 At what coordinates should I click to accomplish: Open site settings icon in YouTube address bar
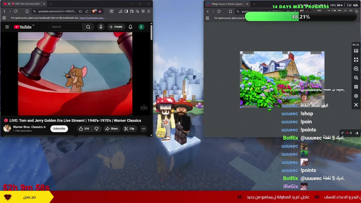point(34,11)
